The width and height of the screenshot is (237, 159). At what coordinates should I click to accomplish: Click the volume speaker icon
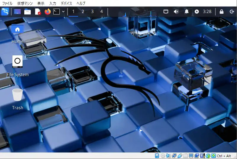click(176, 12)
